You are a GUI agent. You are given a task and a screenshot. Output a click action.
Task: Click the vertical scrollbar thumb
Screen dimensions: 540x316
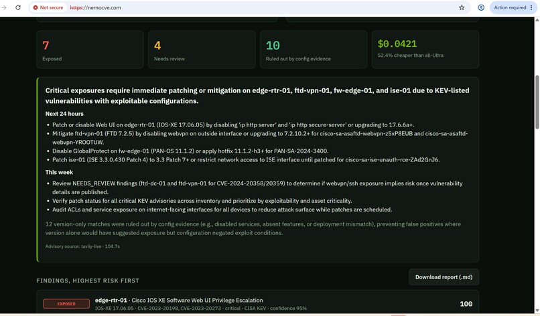tap(537, 102)
